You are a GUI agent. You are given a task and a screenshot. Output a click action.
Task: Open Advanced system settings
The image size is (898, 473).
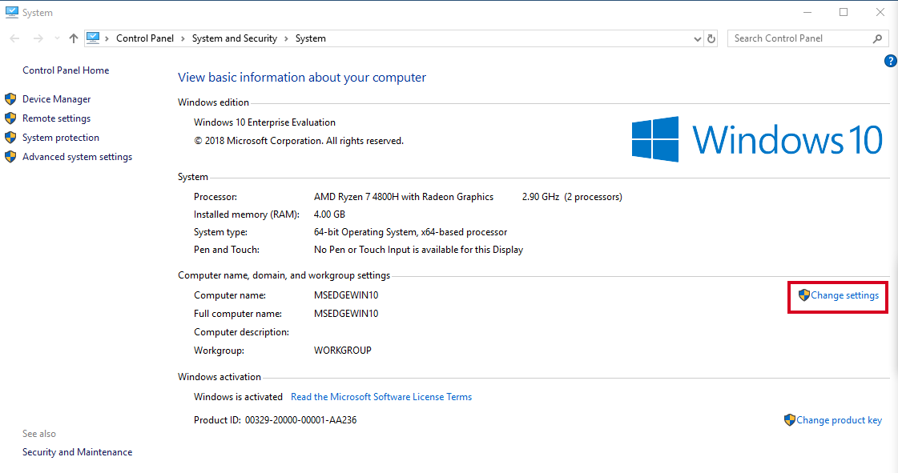point(75,156)
